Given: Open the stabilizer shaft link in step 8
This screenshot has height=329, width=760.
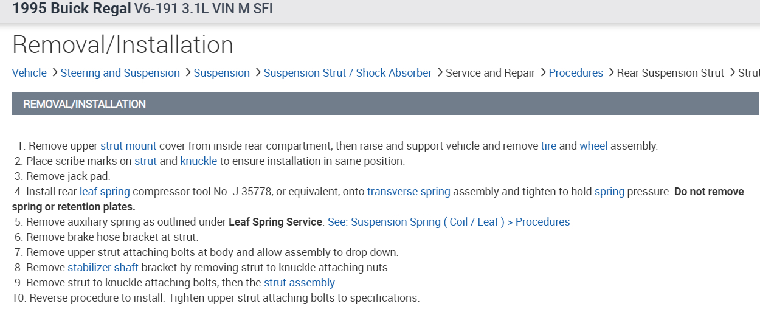Looking at the screenshot, I should [103, 268].
